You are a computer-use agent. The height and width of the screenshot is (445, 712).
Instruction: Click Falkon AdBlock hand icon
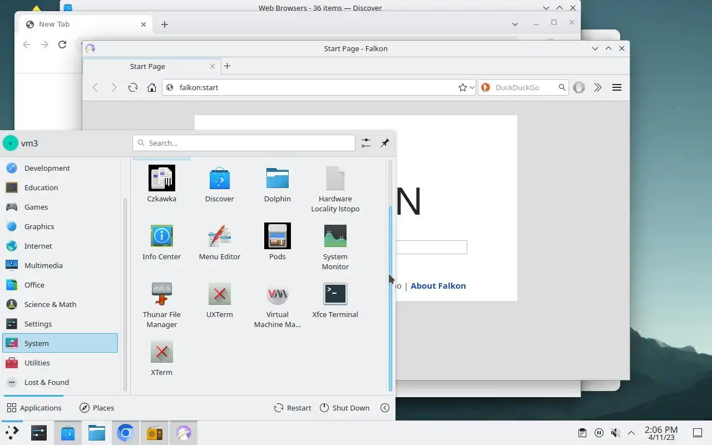click(579, 87)
